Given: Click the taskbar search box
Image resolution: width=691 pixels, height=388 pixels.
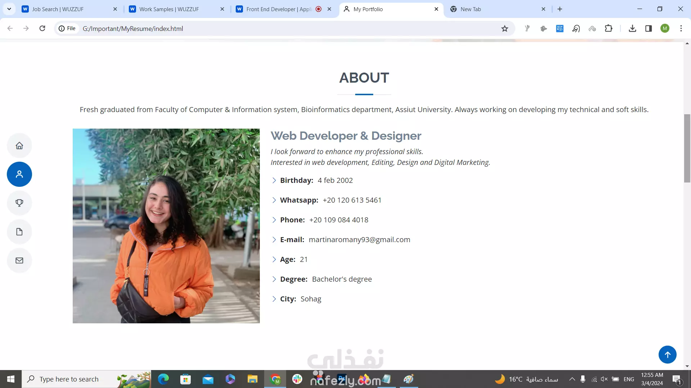Looking at the screenshot, I should [86, 379].
